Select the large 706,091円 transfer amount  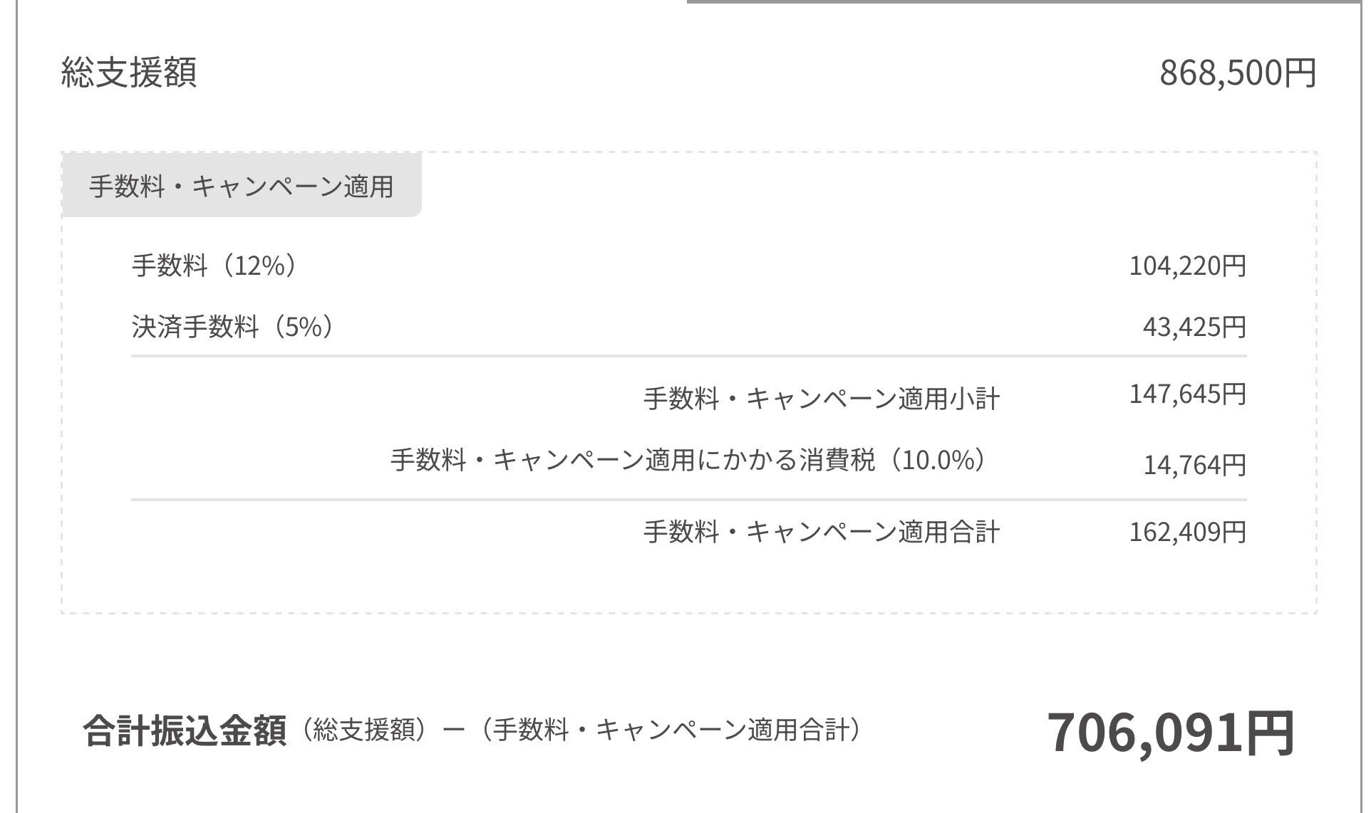click(1170, 733)
